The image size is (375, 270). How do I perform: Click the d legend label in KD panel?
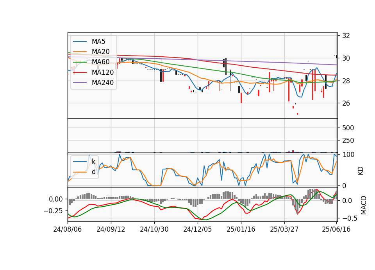[x=94, y=172]
